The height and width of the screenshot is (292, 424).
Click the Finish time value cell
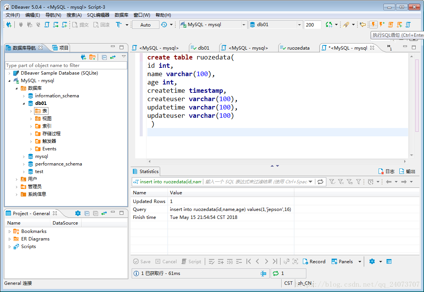(x=231, y=217)
